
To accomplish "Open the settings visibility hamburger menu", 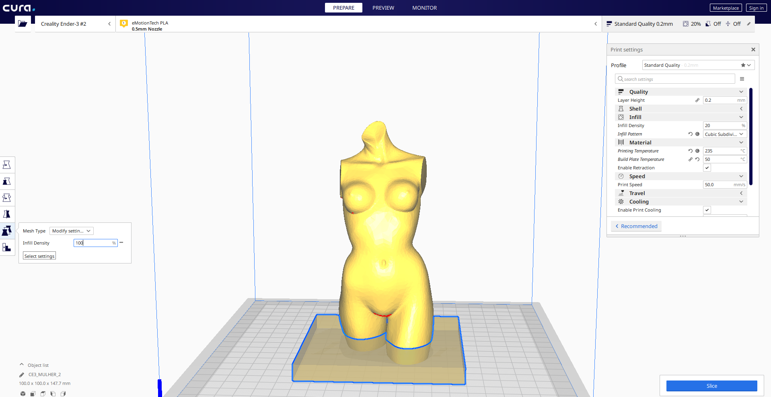I will (x=742, y=79).
